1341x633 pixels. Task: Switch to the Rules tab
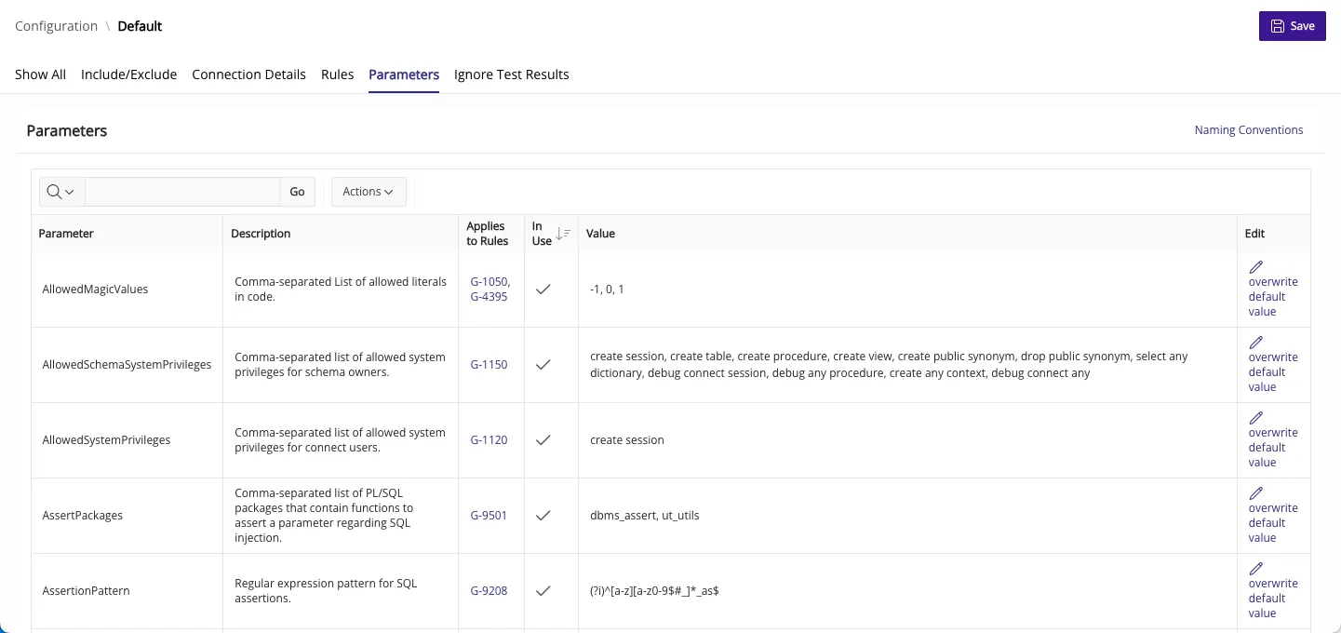pos(337,74)
